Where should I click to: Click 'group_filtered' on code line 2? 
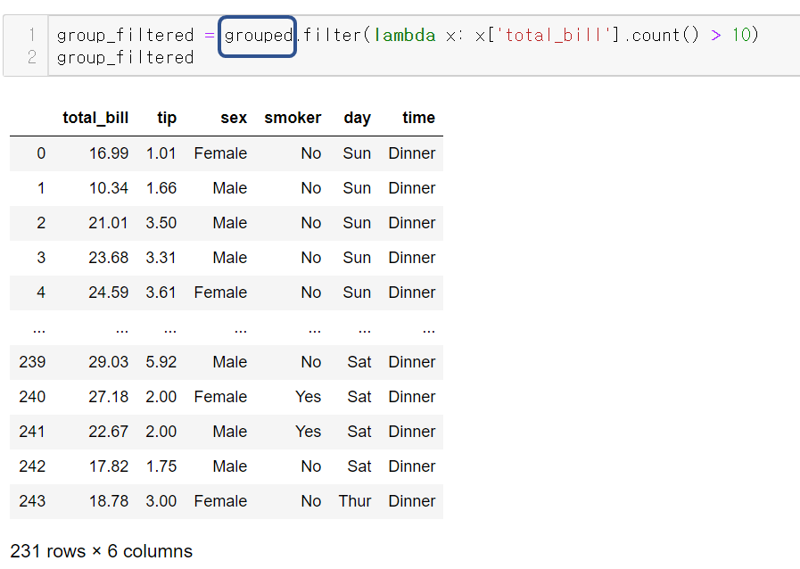[125, 58]
